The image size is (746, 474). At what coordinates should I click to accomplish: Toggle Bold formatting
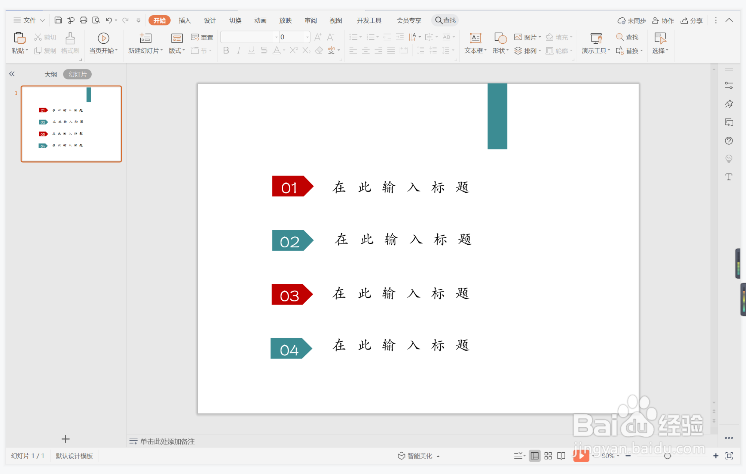click(226, 50)
